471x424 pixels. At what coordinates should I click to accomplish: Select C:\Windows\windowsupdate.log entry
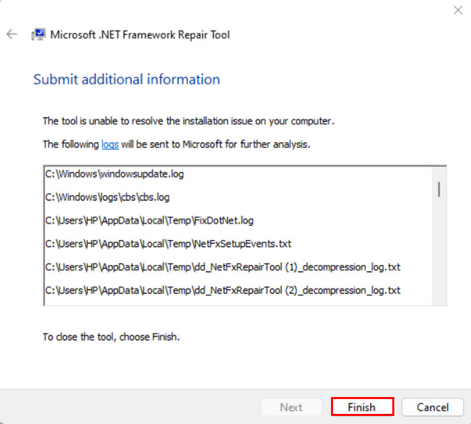click(114, 174)
